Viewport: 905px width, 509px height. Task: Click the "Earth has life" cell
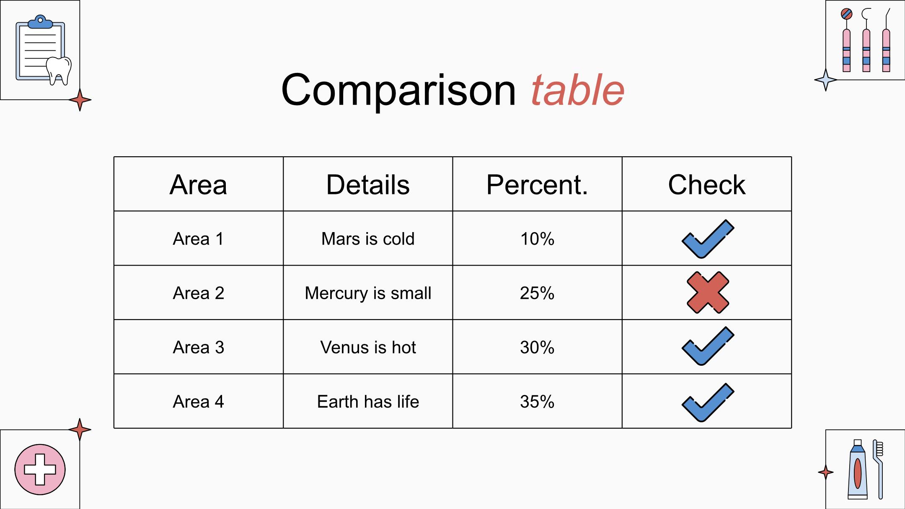[368, 402]
